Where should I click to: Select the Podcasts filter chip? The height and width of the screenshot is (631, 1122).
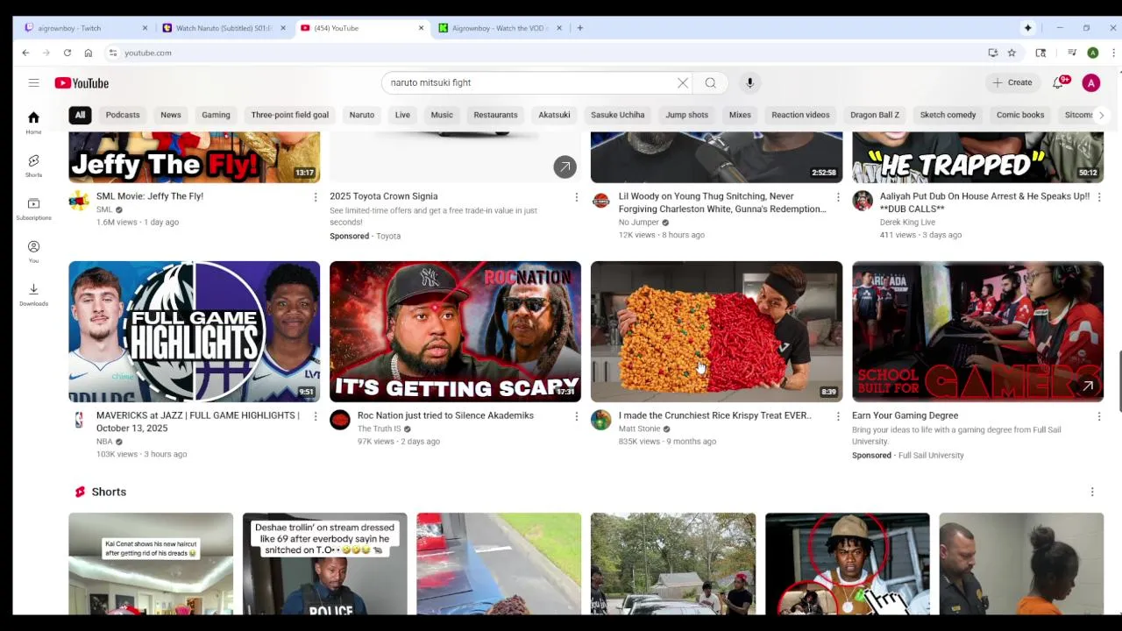[123, 115]
